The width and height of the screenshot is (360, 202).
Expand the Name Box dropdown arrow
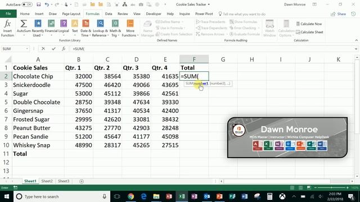[27, 49]
